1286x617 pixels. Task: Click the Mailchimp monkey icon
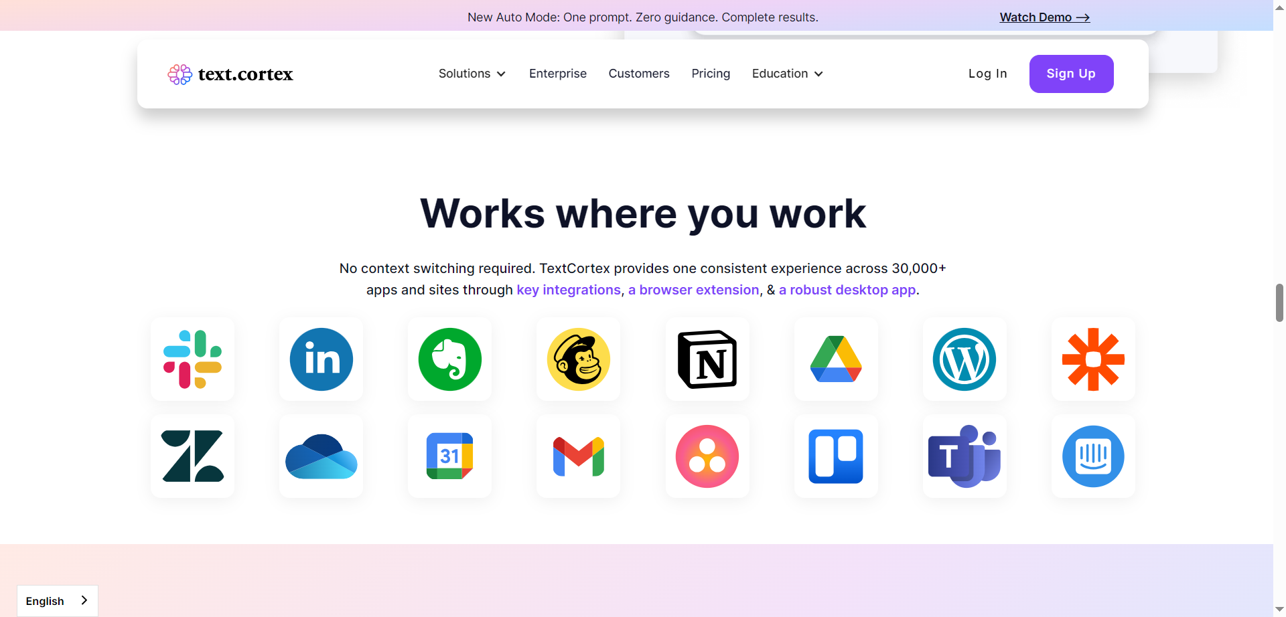click(579, 359)
